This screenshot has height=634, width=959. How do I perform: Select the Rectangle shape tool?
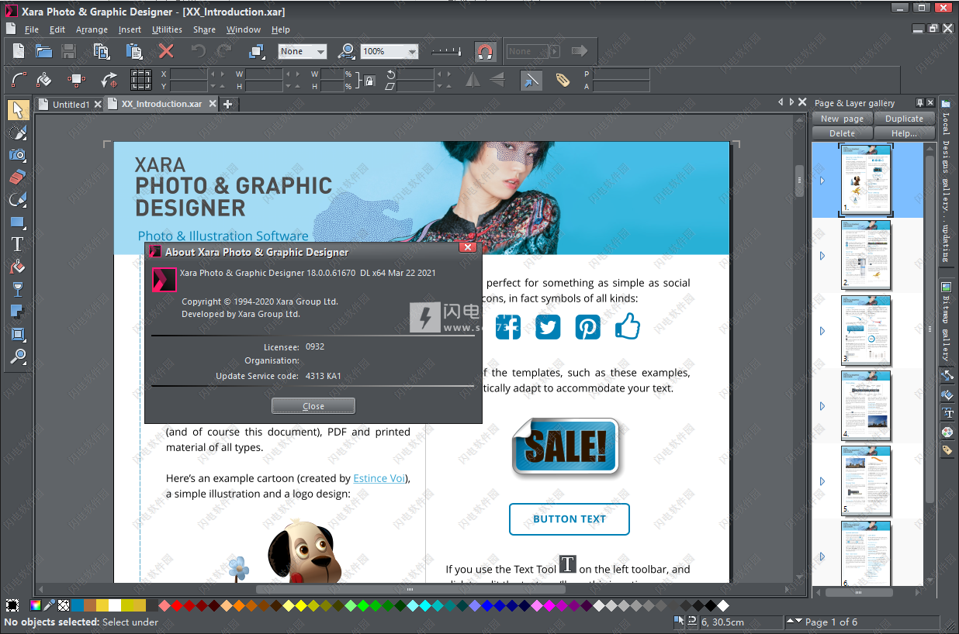18,222
